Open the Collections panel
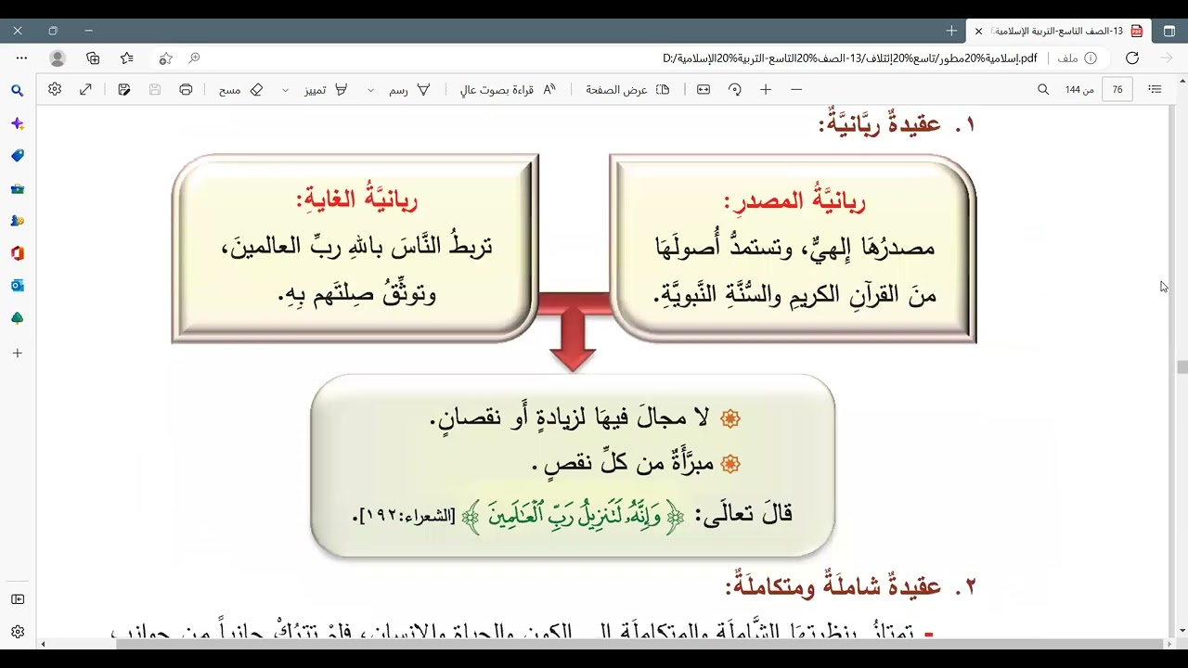The width and height of the screenshot is (1188, 668). (93, 58)
